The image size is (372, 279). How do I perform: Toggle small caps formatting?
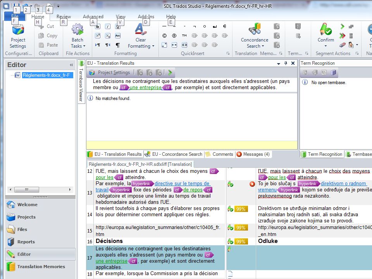click(118, 36)
